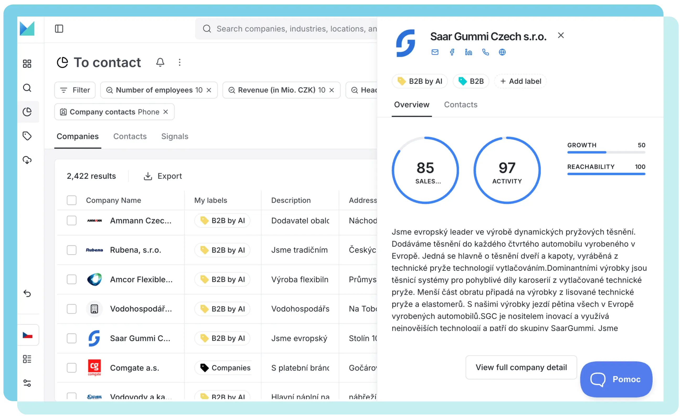The width and height of the screenshot is (682, 417).
Task: Open the company website globe icon
Action: [502, 52]
